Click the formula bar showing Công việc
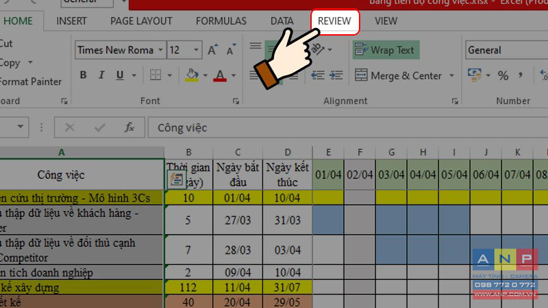This screenshot has width=548, height=308. point(348,128)
